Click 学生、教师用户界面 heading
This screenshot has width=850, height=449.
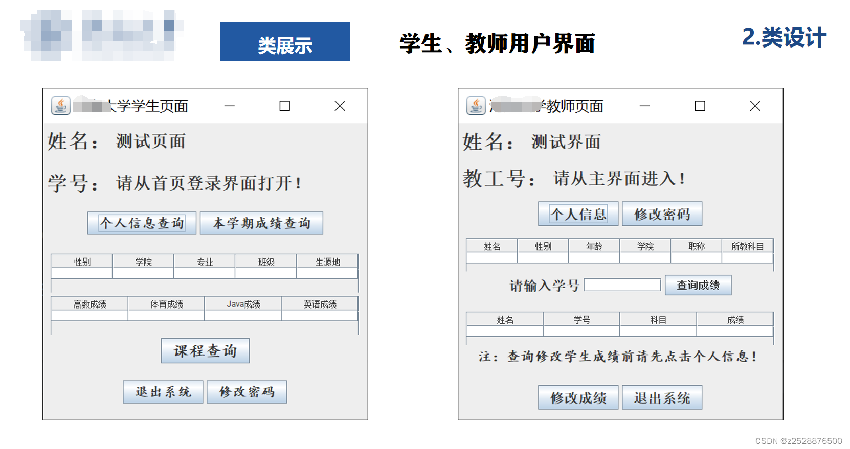click(497, 43)
